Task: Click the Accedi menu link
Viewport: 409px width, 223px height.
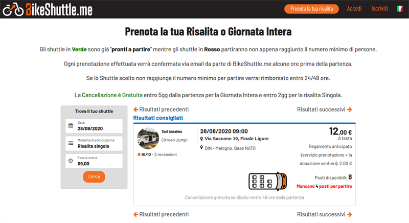Action: [x=354, y=9]
